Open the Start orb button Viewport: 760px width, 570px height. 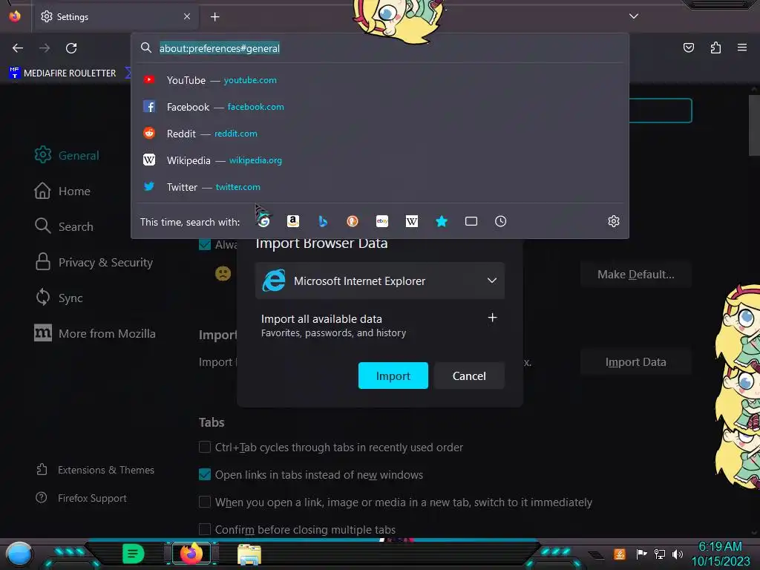tap(19, 554)
